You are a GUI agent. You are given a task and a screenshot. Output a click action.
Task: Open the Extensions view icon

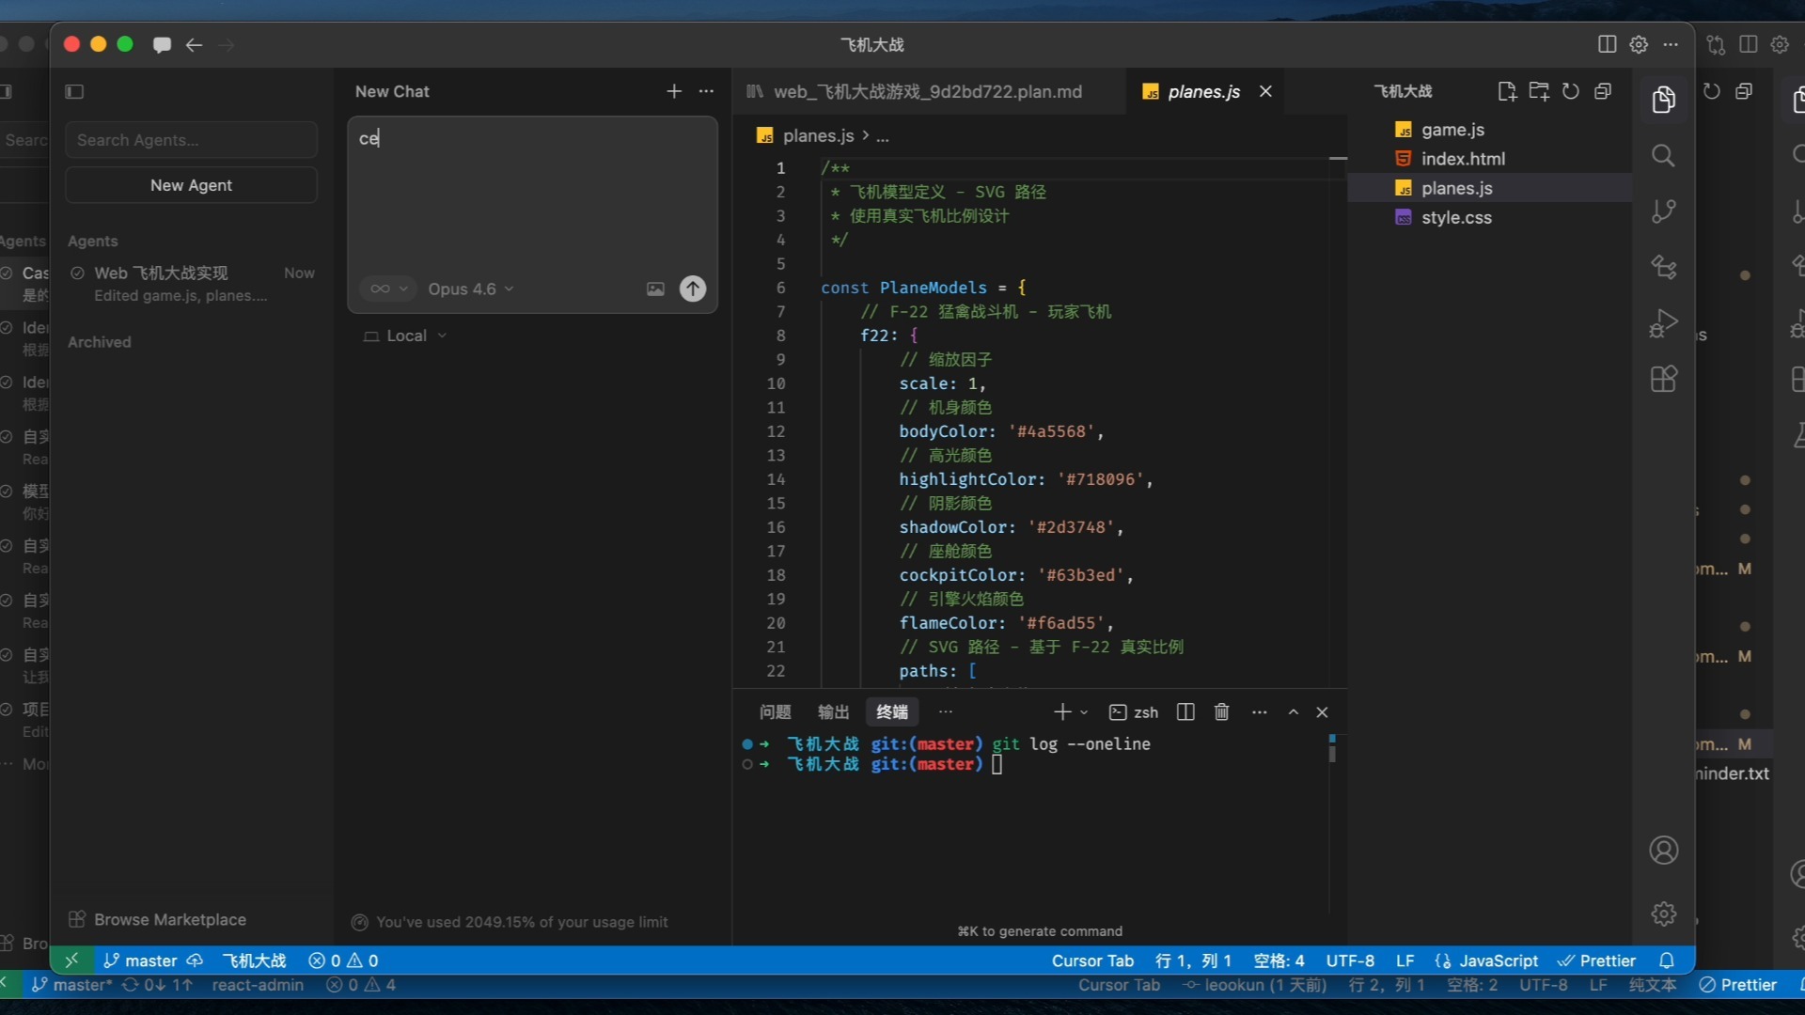tap(1663, 380)
